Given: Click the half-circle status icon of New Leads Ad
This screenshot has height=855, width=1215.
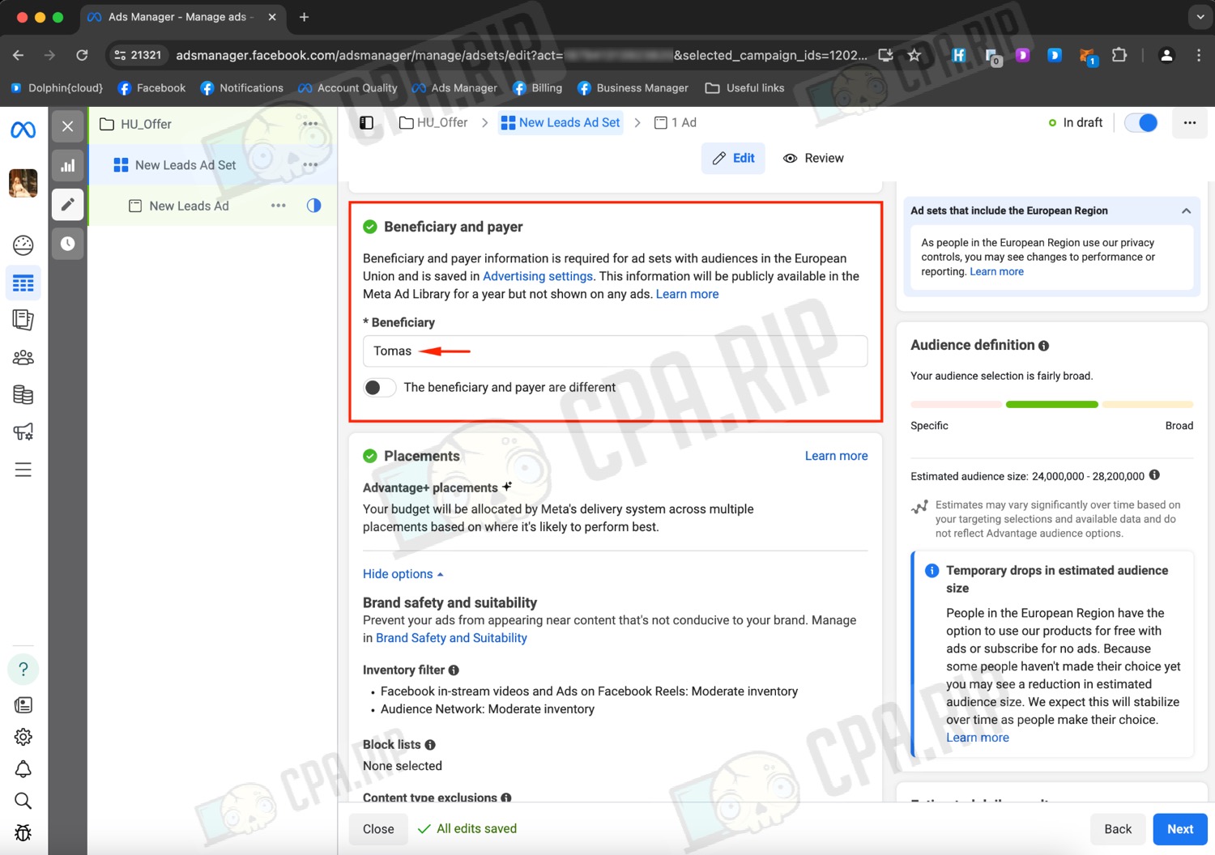Looking at the screenshot, I should [x=313, y=206].
